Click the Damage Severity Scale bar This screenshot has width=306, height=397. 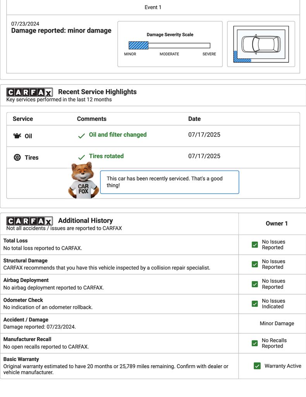point(169,45)
